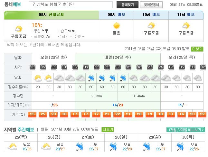Open 더보기 next to the 08:00 발표 time

tap(197, 49)
